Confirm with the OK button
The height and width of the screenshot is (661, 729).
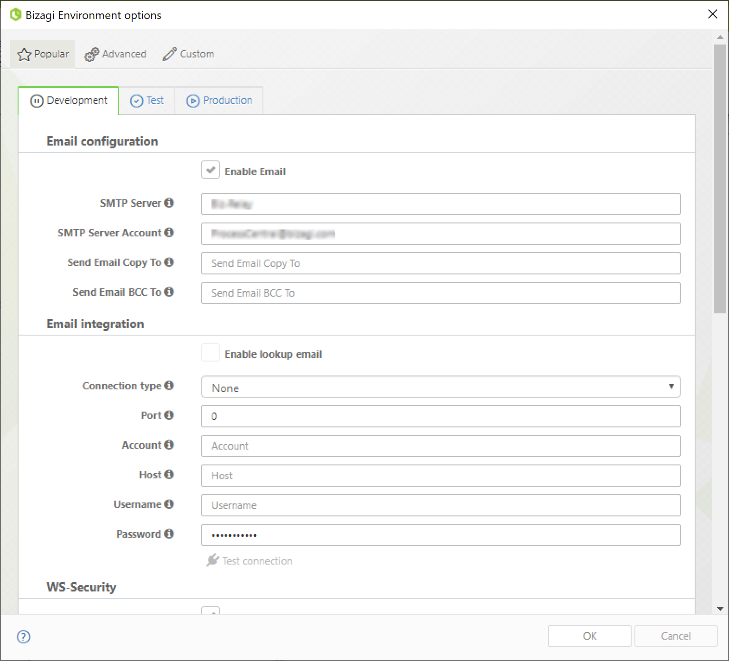[x=589, y=636]
